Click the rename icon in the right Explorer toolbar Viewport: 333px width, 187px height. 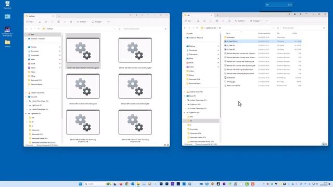click(217, 21)
